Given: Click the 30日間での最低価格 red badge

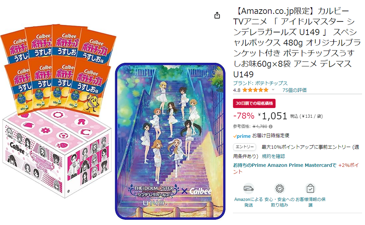Looking at the screenshot, I should pos(254,103).
